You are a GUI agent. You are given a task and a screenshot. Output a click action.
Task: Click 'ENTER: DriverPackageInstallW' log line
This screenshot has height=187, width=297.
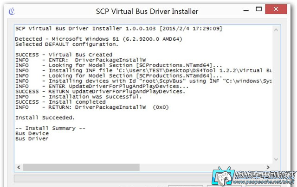[x=81, y=60]
